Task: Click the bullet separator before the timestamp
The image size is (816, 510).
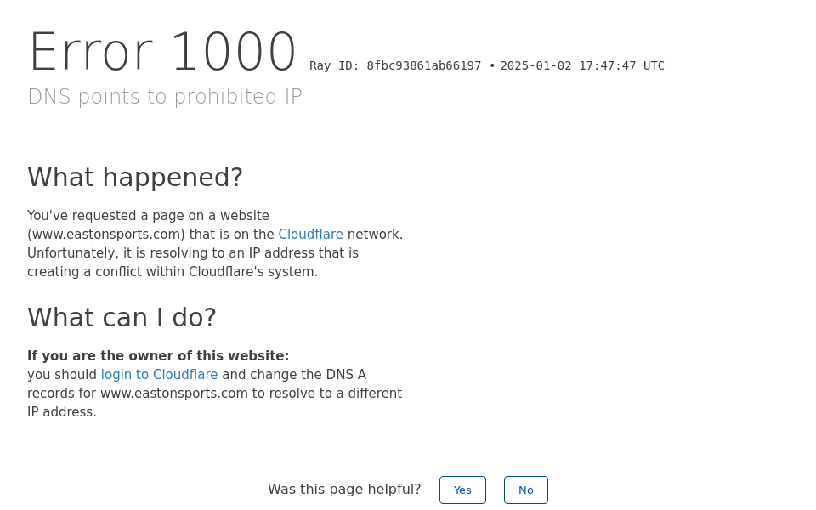Action: [x=492, y=66]
